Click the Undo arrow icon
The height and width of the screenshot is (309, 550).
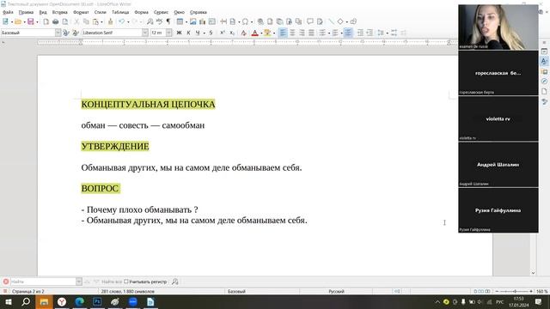click(x=121, y=21)
